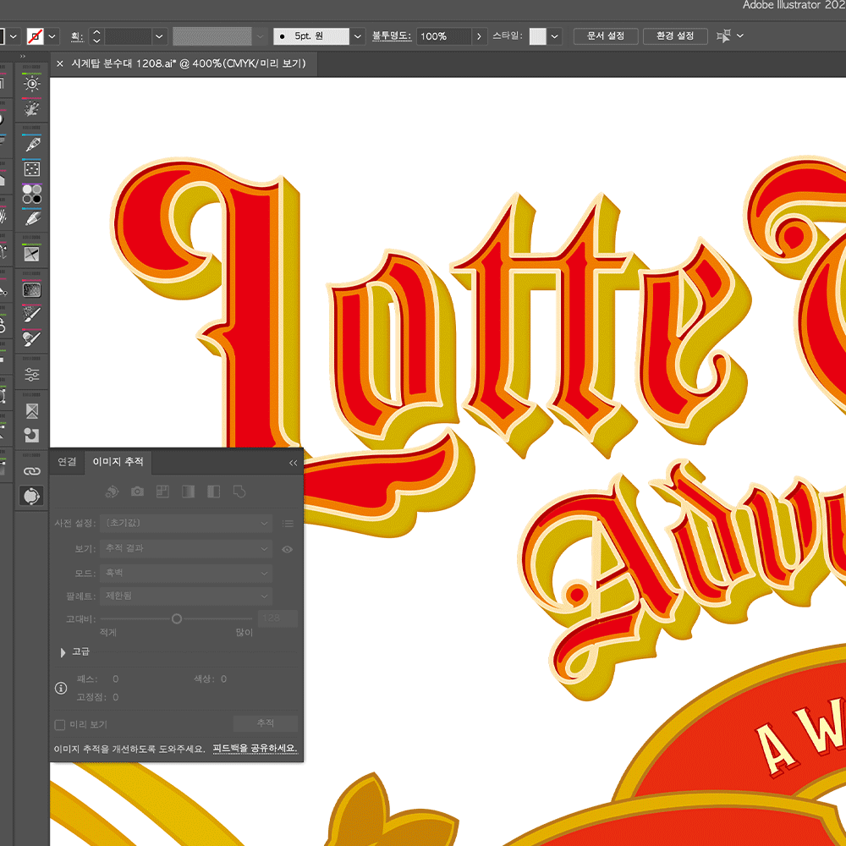Open the 스타일 style dropdown arrow
Screen dimensions: 846x846
click(x=554, y=36)
